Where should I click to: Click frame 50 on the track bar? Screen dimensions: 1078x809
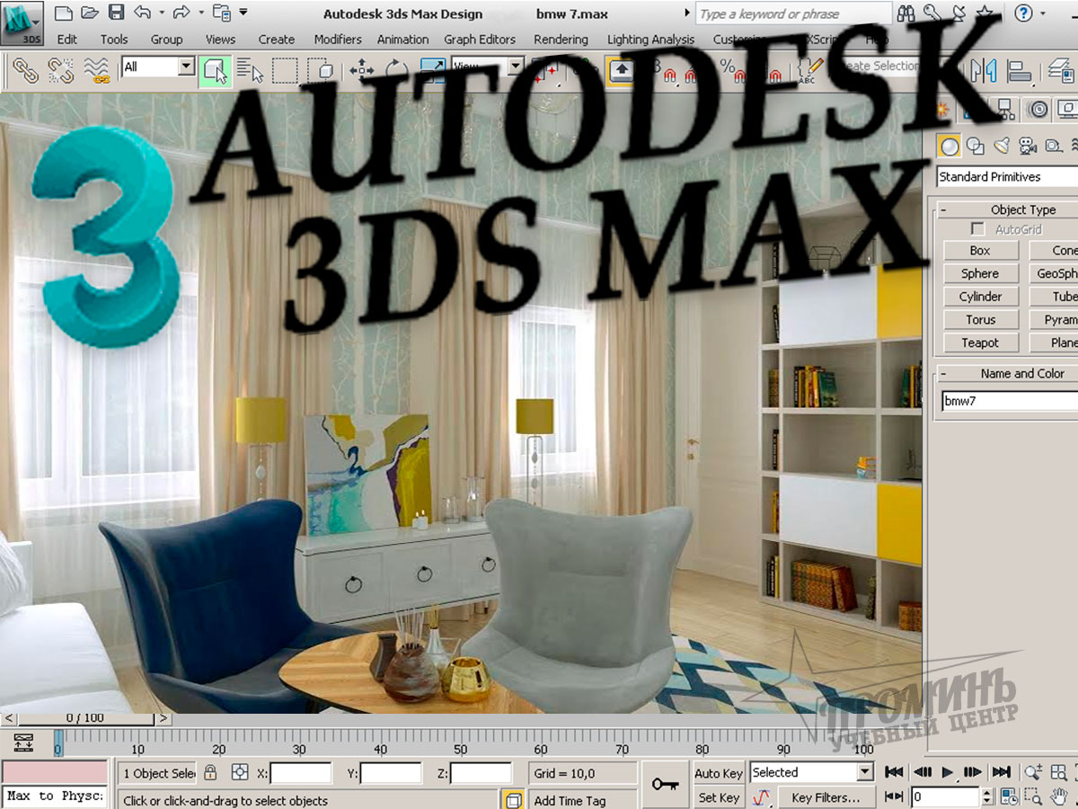[x=461, y=742]
